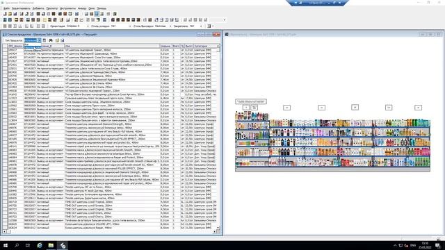This screenshot has height=250, width=445.
Task: Sort by the Ширина column header
Action: (x=165, y=46)
